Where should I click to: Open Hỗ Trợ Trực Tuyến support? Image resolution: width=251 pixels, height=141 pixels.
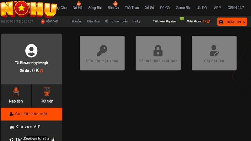116,21
